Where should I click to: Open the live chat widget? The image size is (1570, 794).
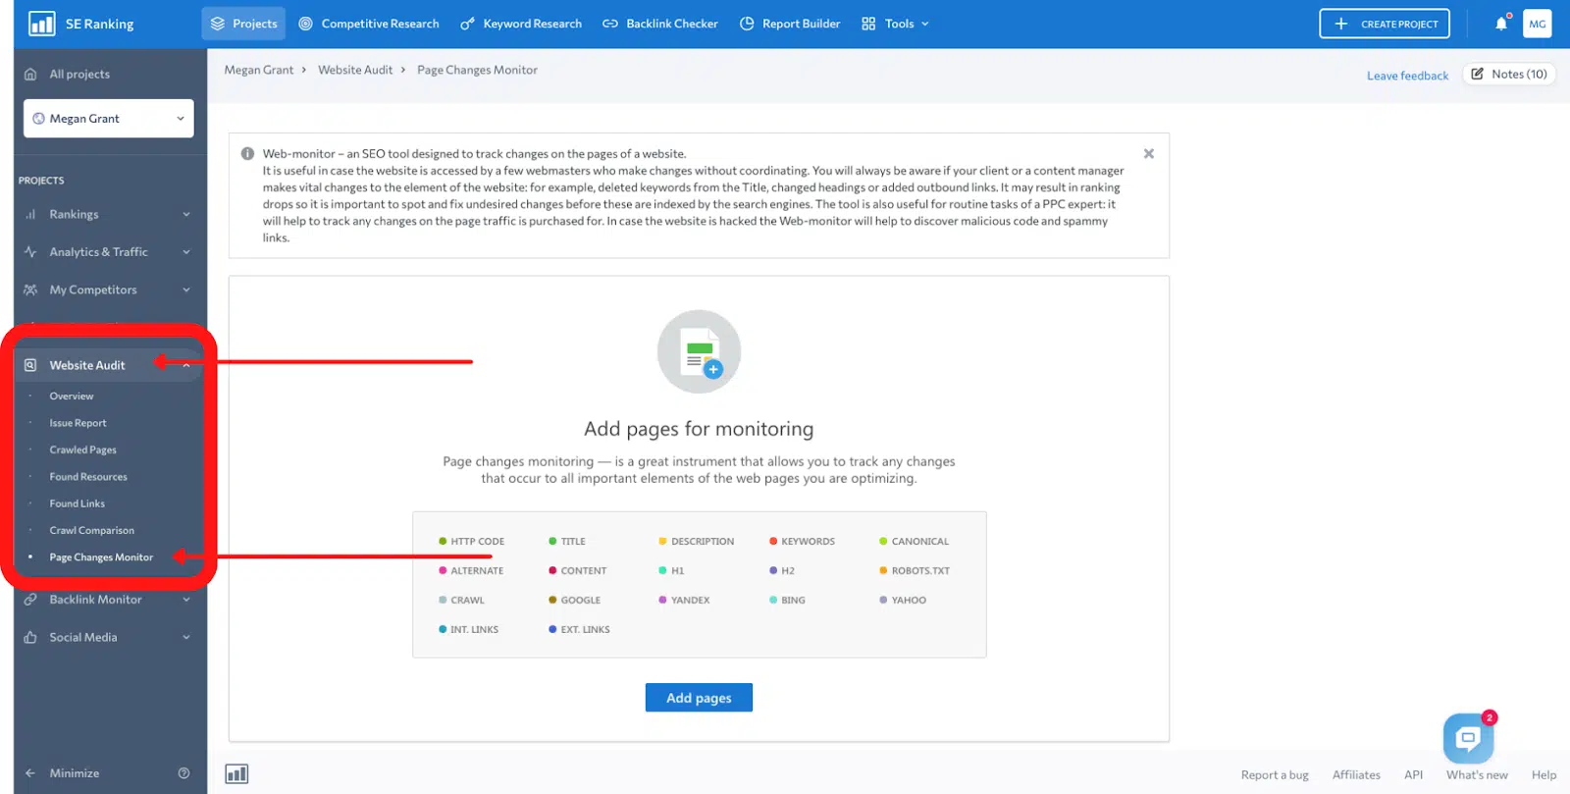coord(1467,738)
